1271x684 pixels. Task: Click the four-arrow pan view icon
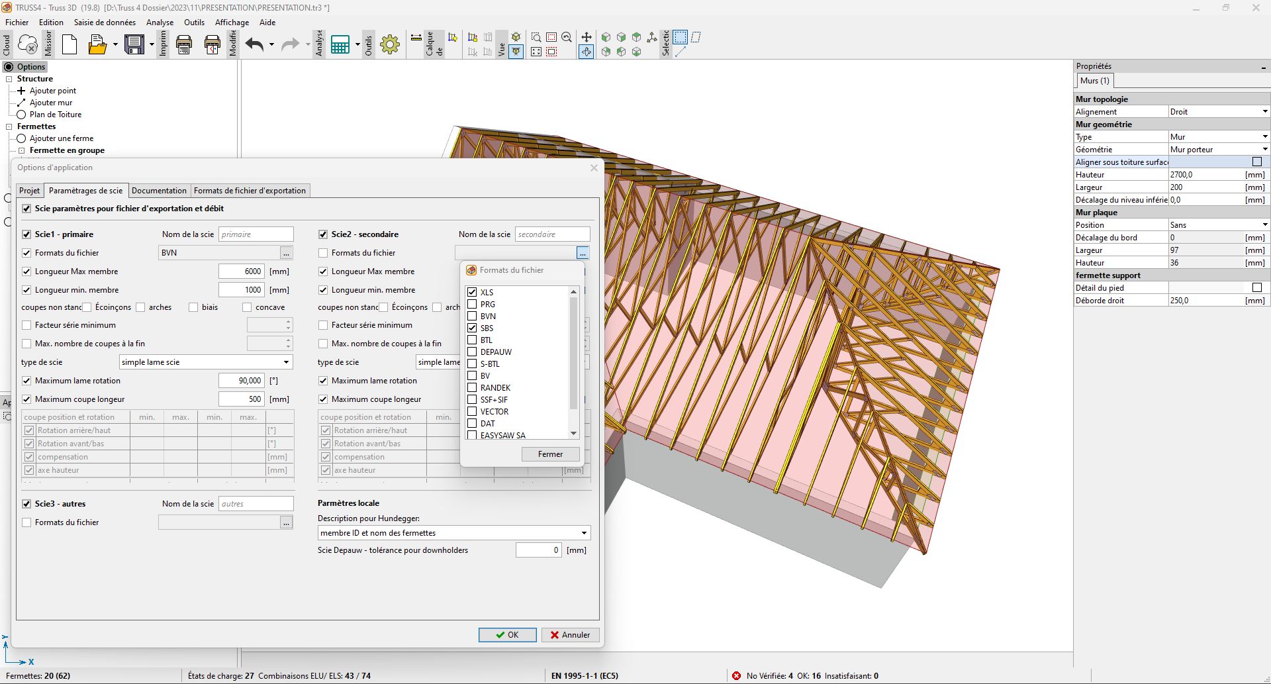click(x=586, y=37)
